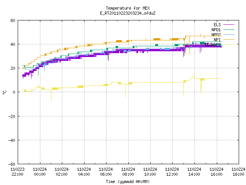This screenshot has height=185, width=246.
Task: Click the x-axis label '110224 08:00'
Action: click(x=128, y=172)
